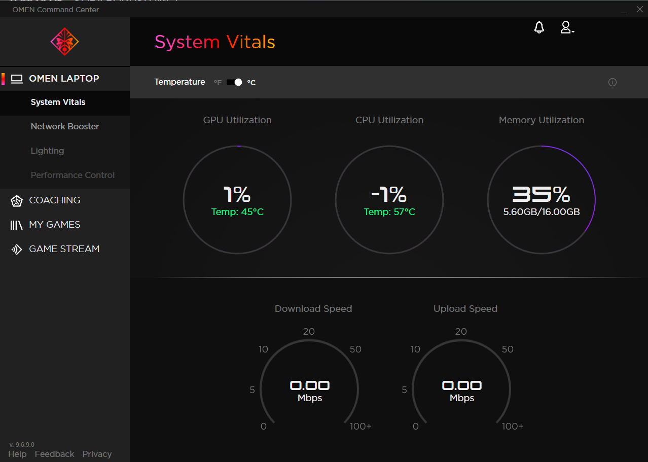This screenshot has height=462, width=648.
Task: Click the OMEN diamond logo
Action: point(64,42)
